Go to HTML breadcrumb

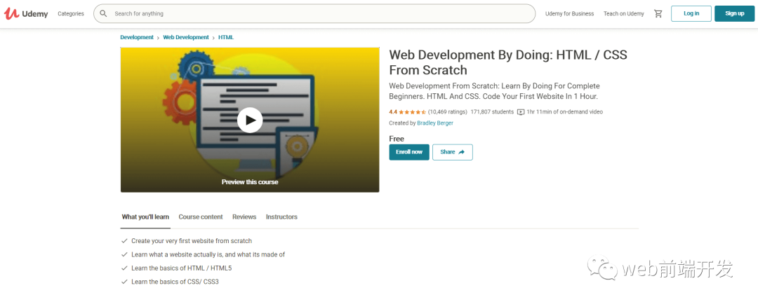click(226, 37)
